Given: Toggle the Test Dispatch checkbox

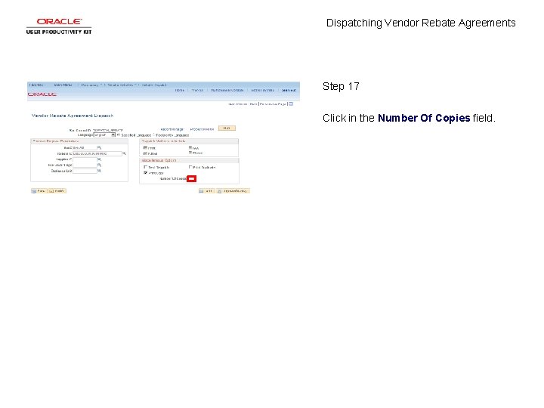Looking at the screenshot, I should pyautogui.click(x=145, y=167).
